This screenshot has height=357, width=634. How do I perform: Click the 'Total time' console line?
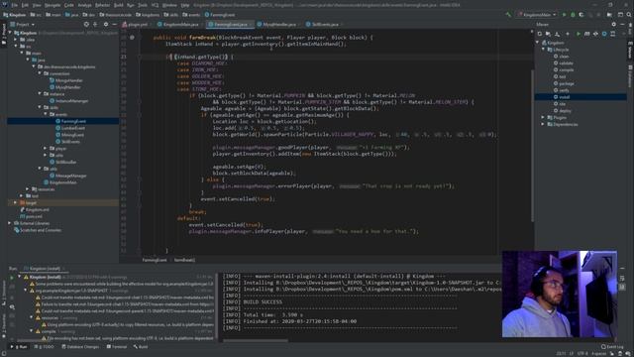[x=263, y=315]
